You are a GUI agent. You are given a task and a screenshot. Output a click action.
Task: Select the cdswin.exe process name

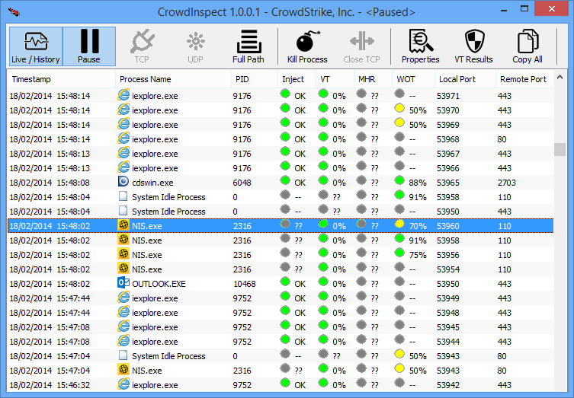point(152,183)
